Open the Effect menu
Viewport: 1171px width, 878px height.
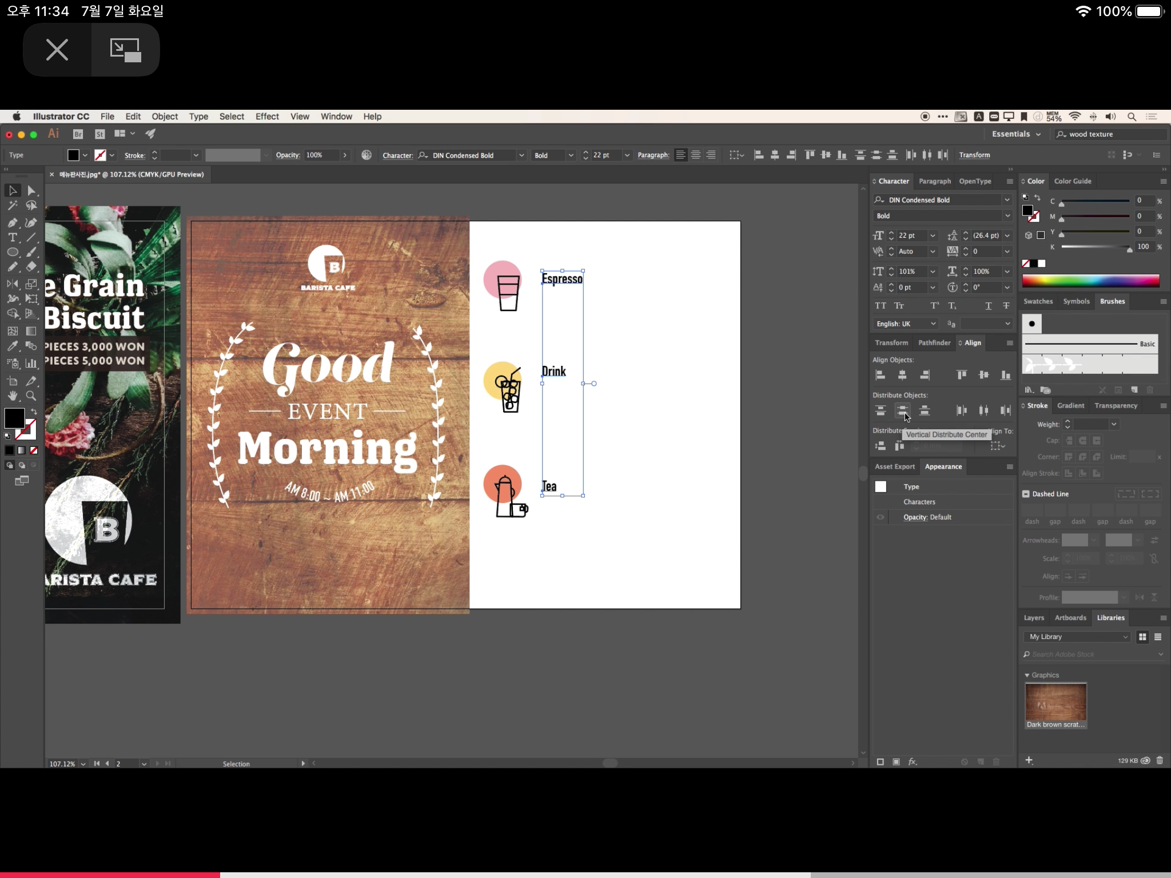[267, 117]
